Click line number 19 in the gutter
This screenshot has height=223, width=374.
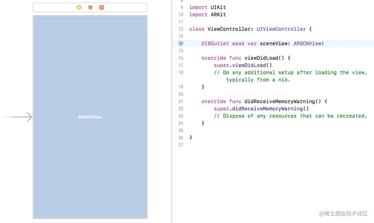click(x=181, y=87)
